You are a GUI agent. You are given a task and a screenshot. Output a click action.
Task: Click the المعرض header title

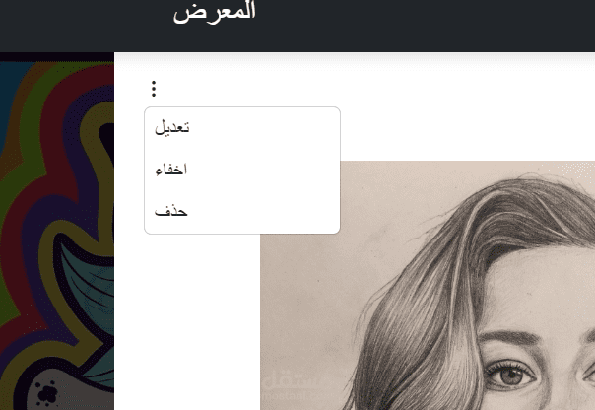coord(215,12)
